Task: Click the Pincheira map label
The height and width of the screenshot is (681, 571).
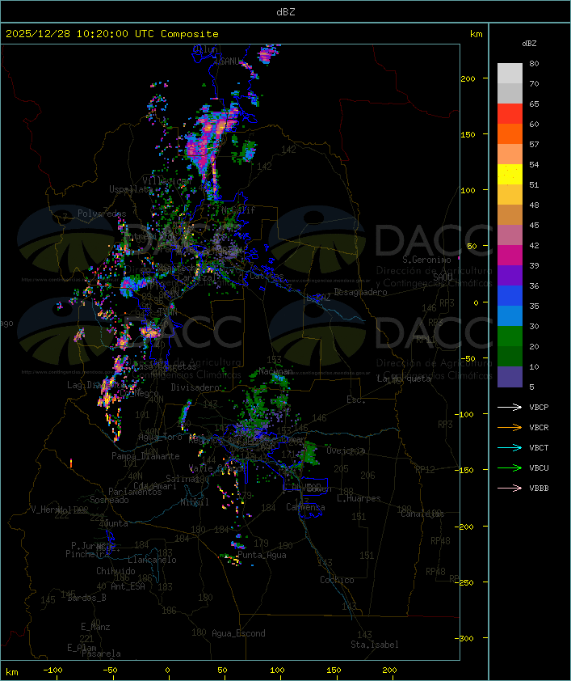Action: (x=86, y=554)
